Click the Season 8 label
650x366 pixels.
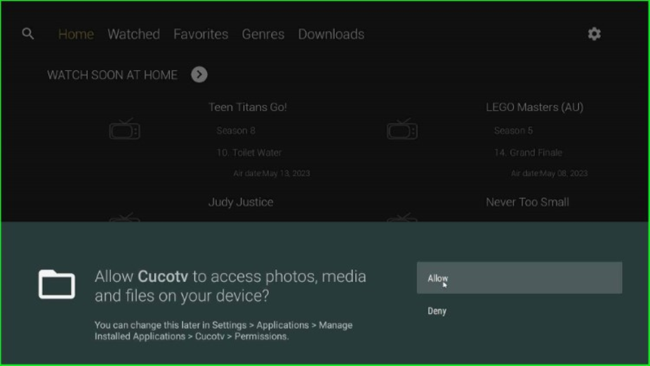point(236,131)
